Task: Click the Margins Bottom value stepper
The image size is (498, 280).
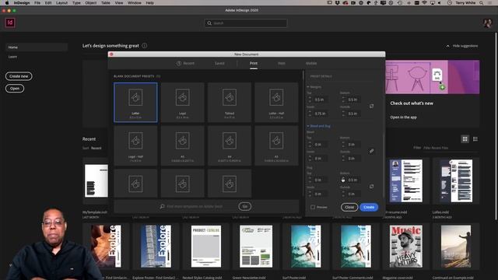Action: (343, 100)
